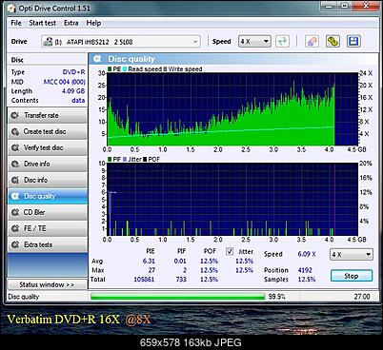Open the toolbar Speed 4 X dropdown

tap(254, 42)
